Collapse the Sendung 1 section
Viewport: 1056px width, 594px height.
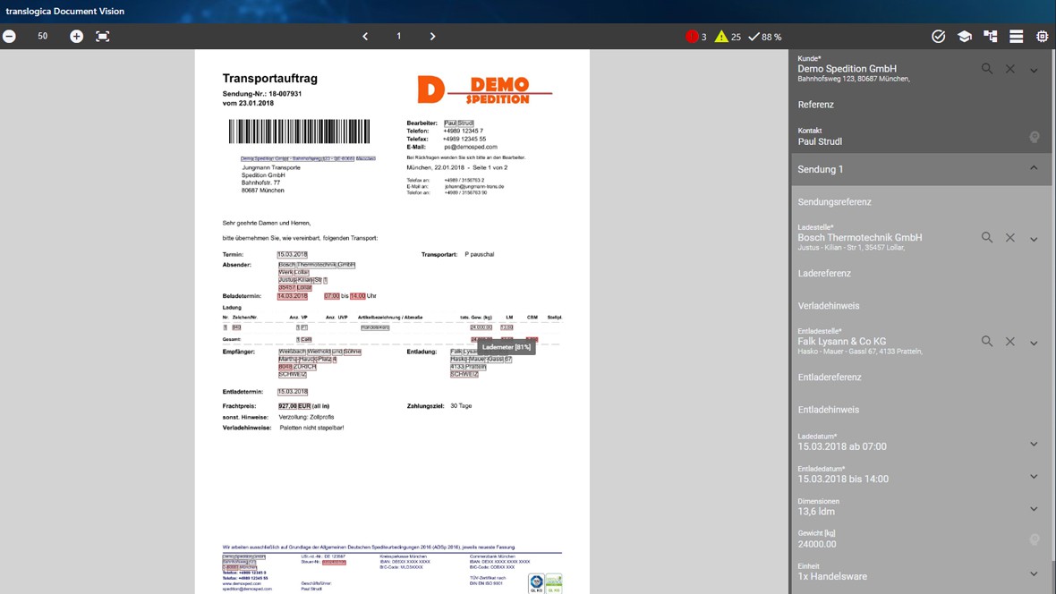(x=1034, y=168)
